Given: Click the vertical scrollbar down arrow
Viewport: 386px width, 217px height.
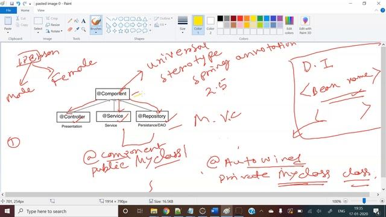Looking at the screenshot, I should (384, 189).
